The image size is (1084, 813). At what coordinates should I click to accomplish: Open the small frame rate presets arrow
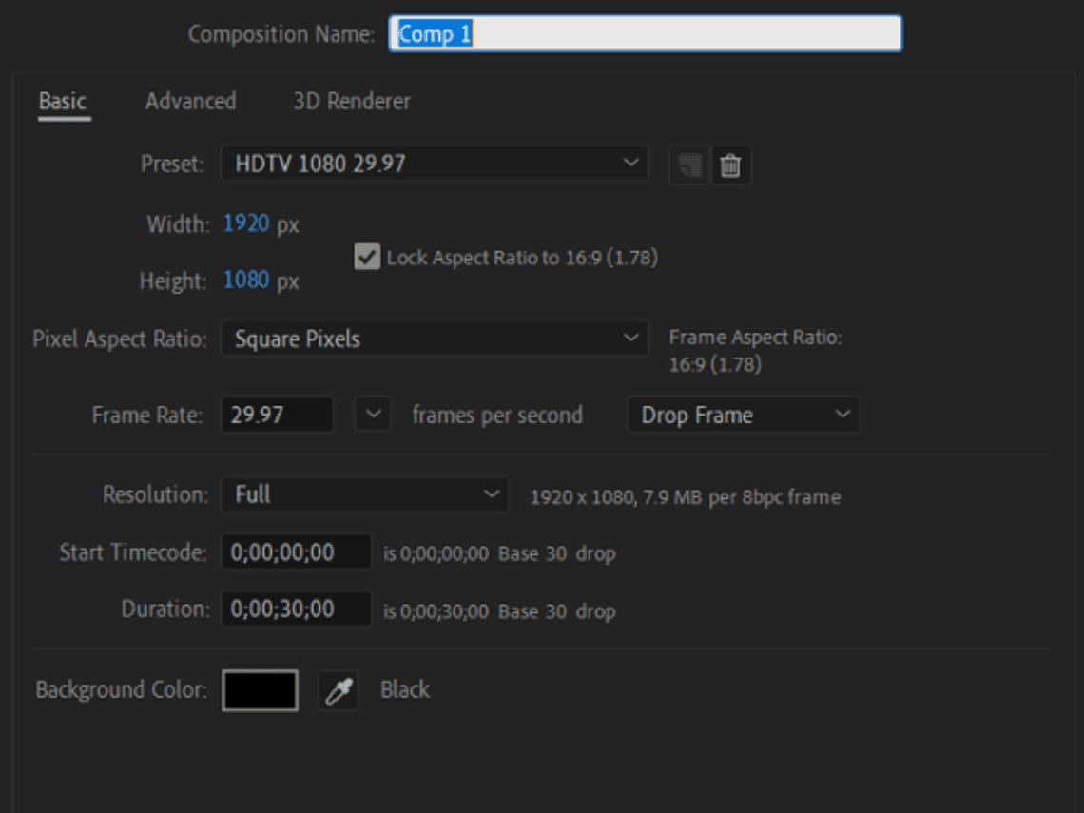(373, 415)
